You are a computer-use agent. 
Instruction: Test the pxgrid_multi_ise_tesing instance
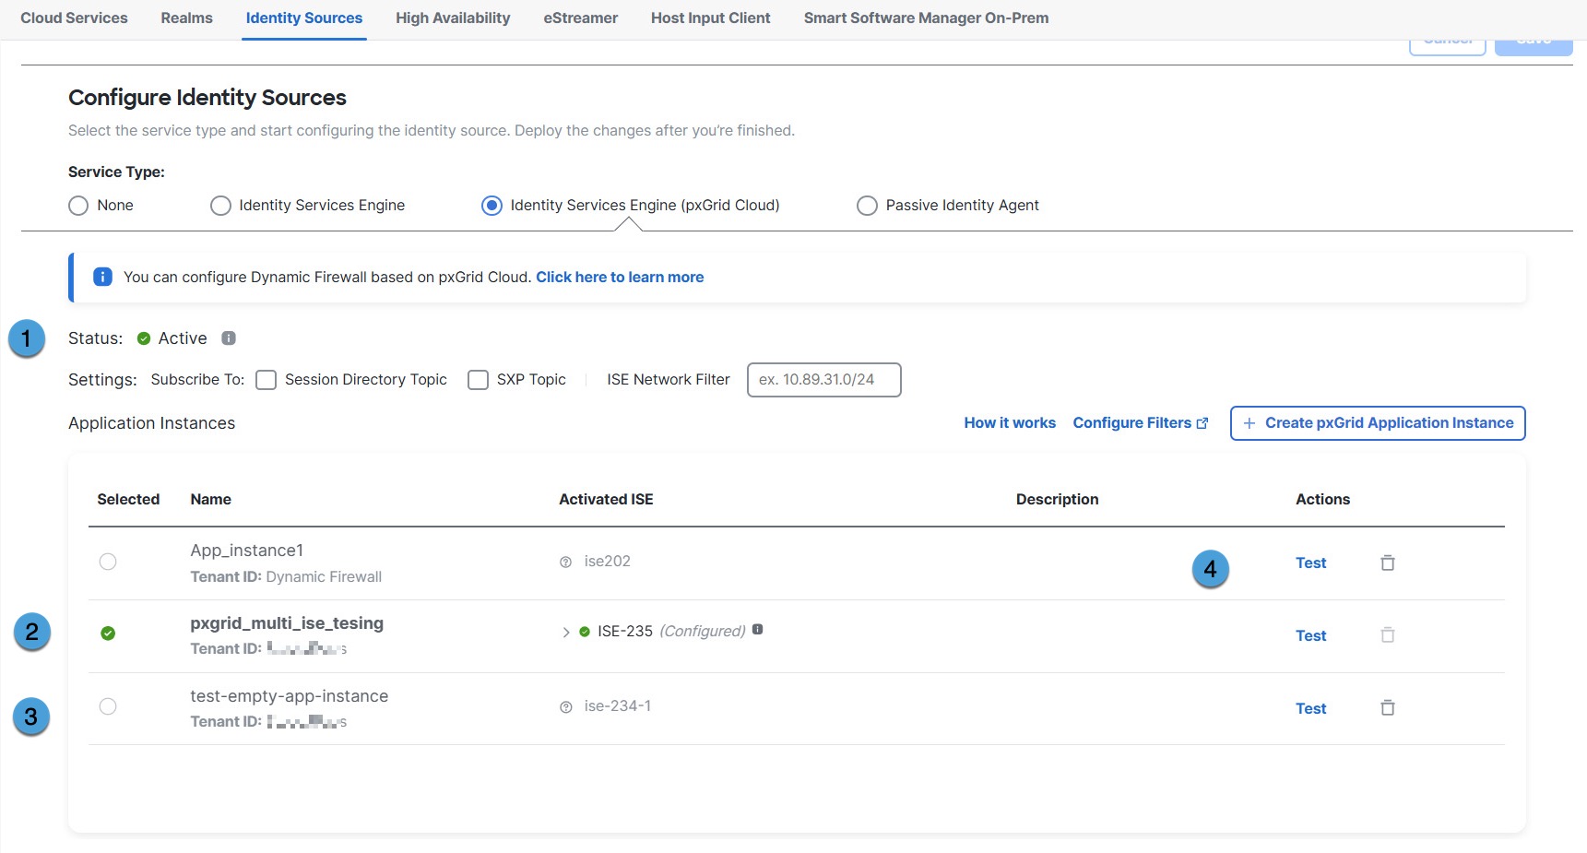1310,635
